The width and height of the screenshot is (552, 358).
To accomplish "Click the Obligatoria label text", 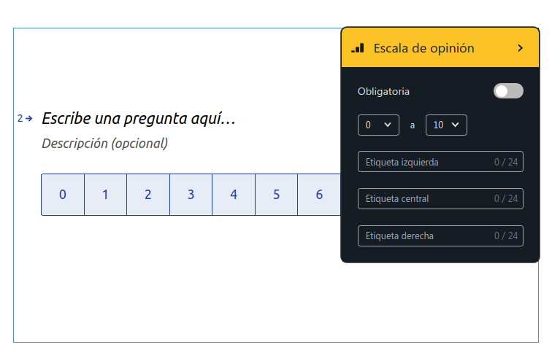I will pyautogui.click(x=383, y=92).
